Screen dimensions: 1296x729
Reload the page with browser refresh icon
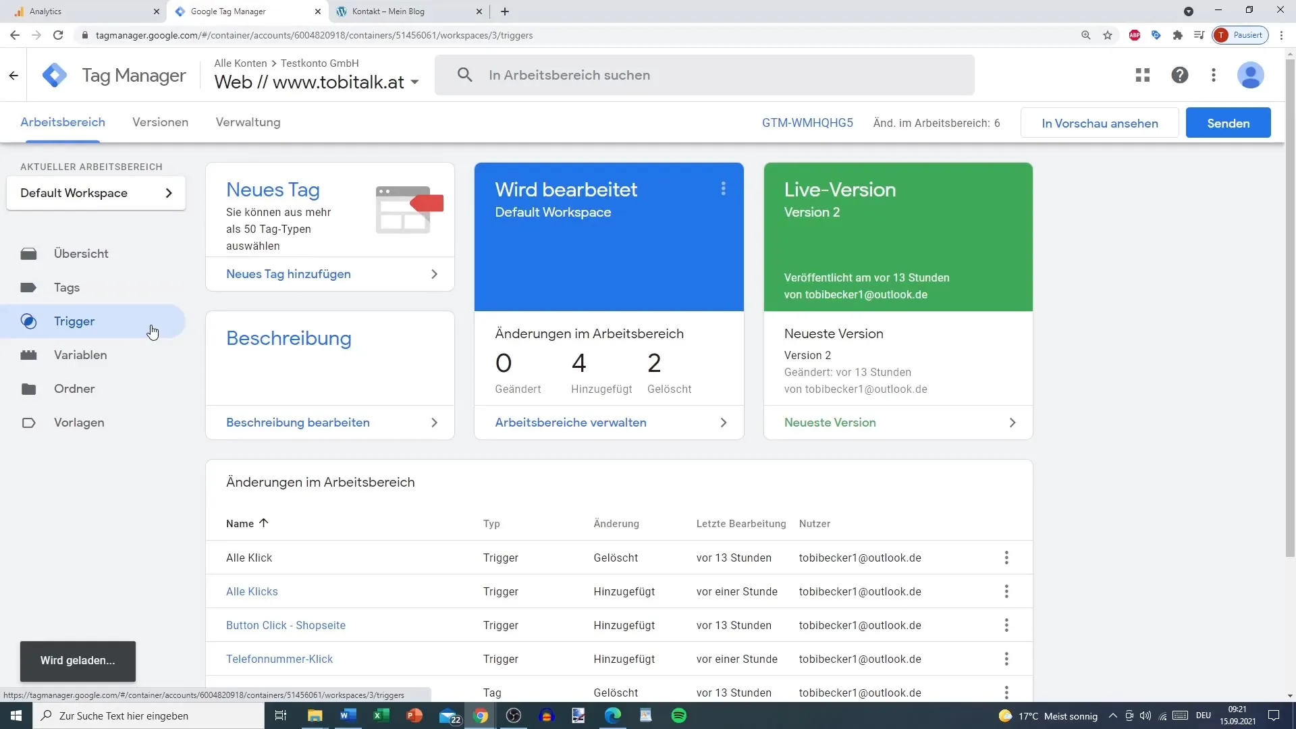pyautogui.click(x=58, y=35)
